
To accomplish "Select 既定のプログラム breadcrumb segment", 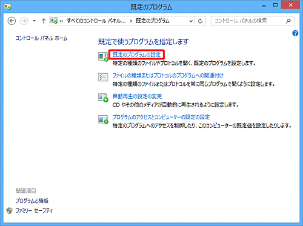I will click(x=153, y=21).
